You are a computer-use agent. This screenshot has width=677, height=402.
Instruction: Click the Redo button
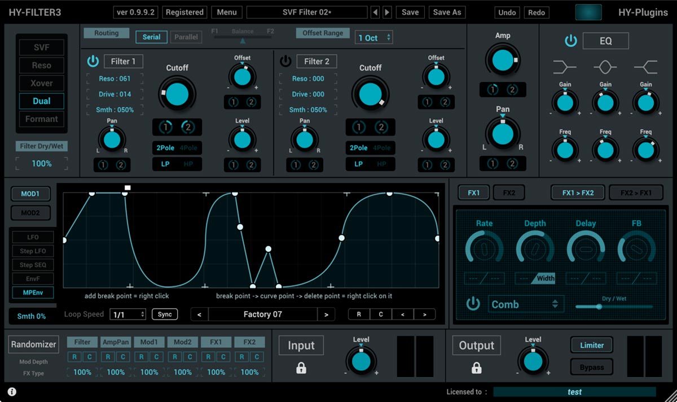537,12
